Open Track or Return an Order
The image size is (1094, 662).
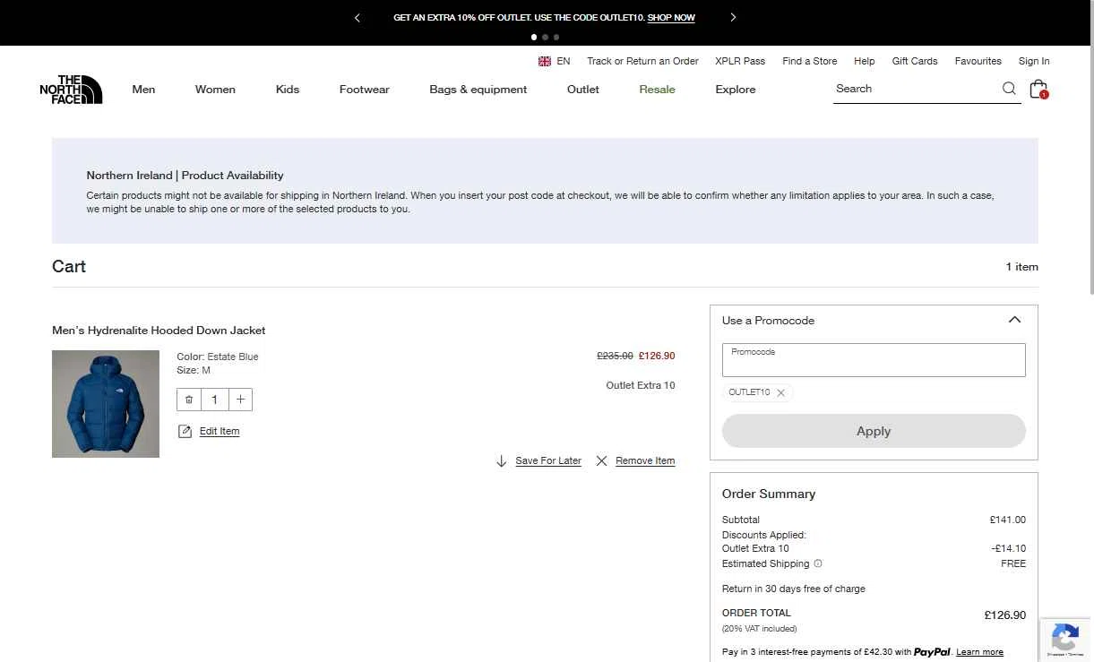point(642,61)
